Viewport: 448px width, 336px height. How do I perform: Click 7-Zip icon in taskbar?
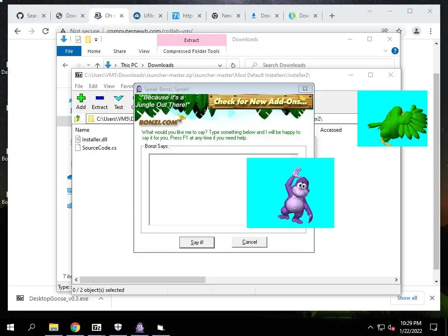(96, 327)
